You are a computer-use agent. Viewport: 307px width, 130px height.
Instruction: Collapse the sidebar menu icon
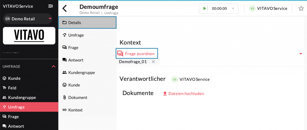(x=51, y=6)
